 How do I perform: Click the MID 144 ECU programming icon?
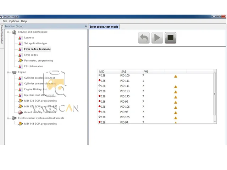[21, 124]
